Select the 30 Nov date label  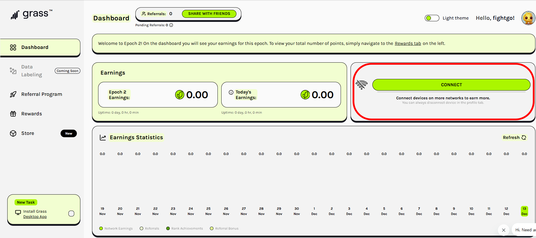tap(297, 211)
